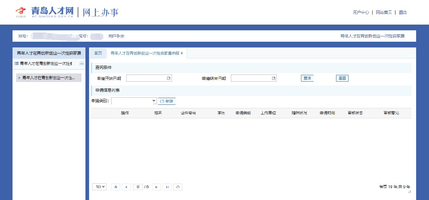Viewport: 429px width, 200px height.
Task: Switch to the 首页 tab
Action: (x=98, y=53)
